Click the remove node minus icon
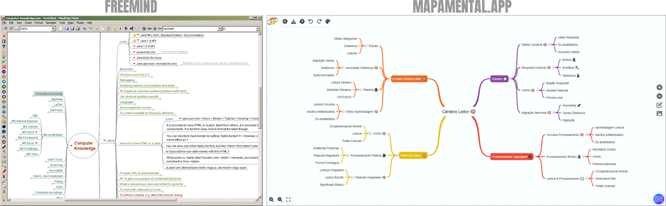Viewport: 666px width, 206px height. coord(659,96)
